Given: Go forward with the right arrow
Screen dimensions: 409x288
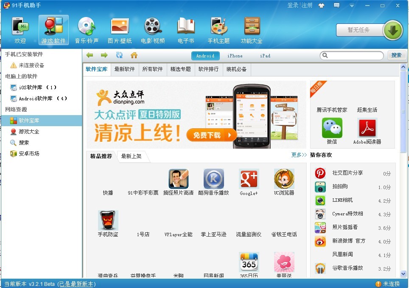Looking at the screenshot, I should (x=104, y=55).
